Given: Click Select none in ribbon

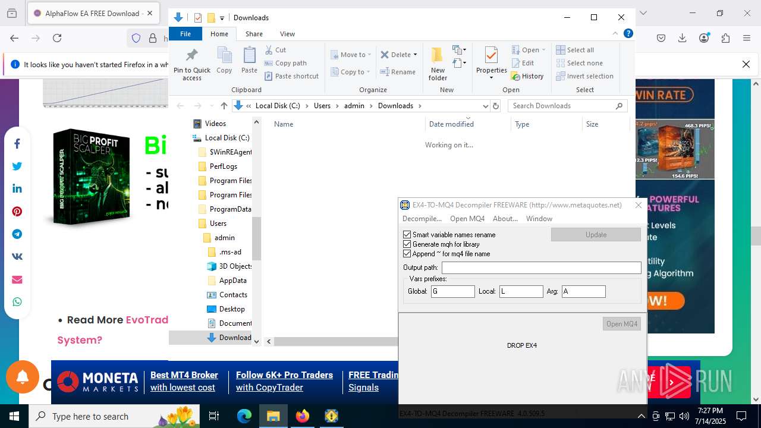Looking at the screenshot, I should pyautogui.click(x=579, y=63).
